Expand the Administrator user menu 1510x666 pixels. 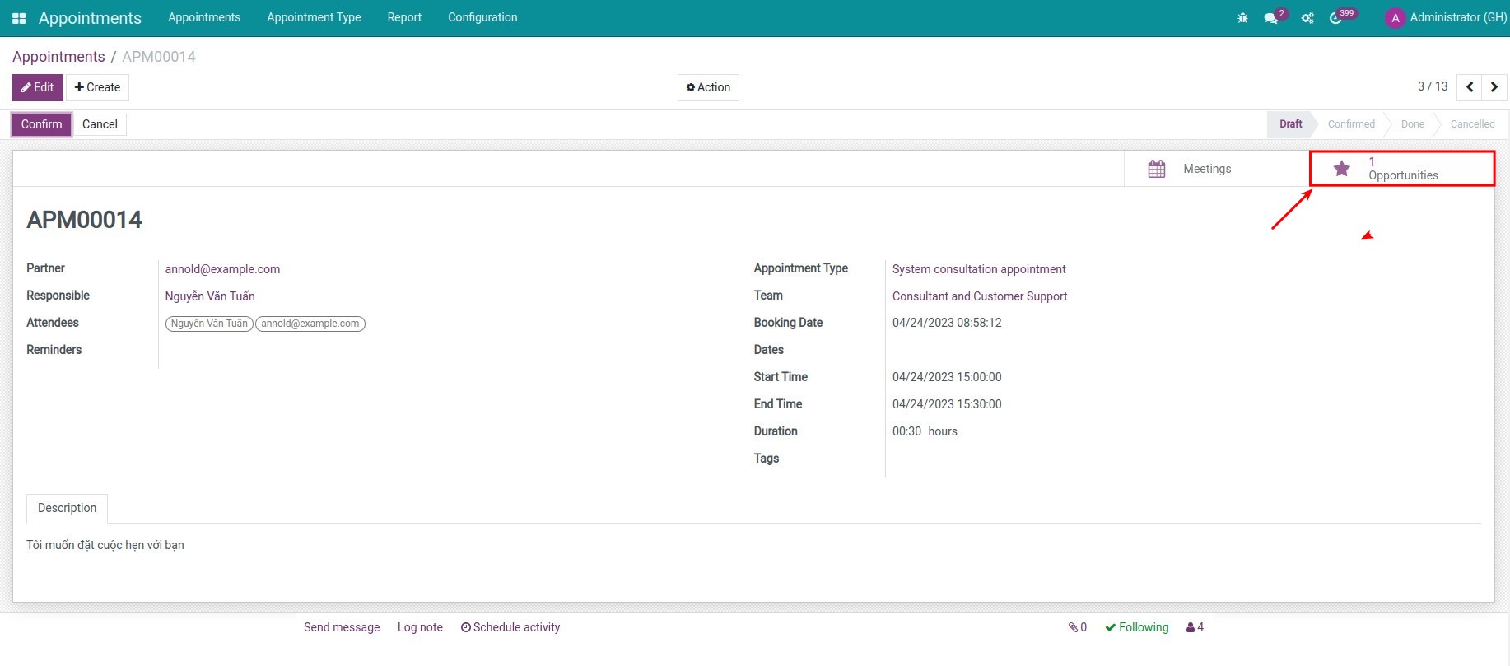(1447, 17)
